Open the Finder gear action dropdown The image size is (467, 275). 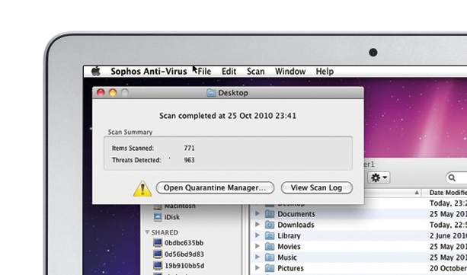(x=379, y=177)
